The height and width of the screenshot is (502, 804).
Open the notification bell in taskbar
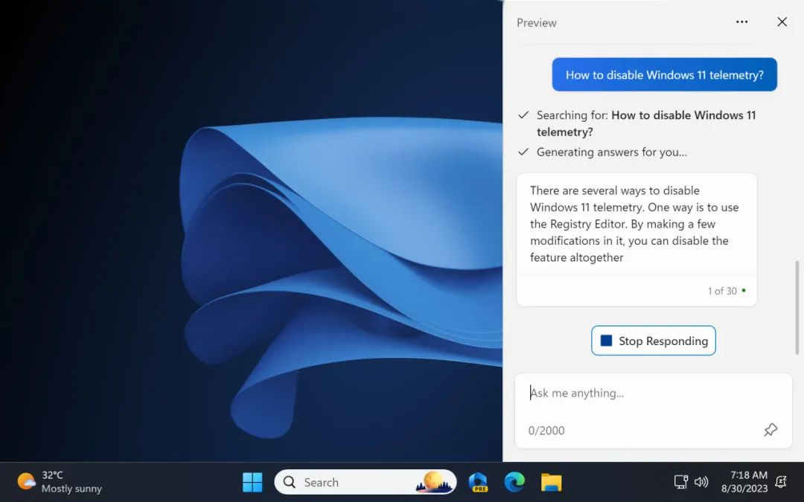[781, 482]
